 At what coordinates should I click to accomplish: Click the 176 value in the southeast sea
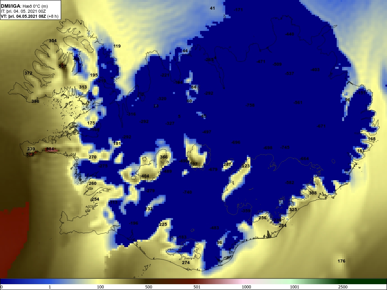pos(341,261)
